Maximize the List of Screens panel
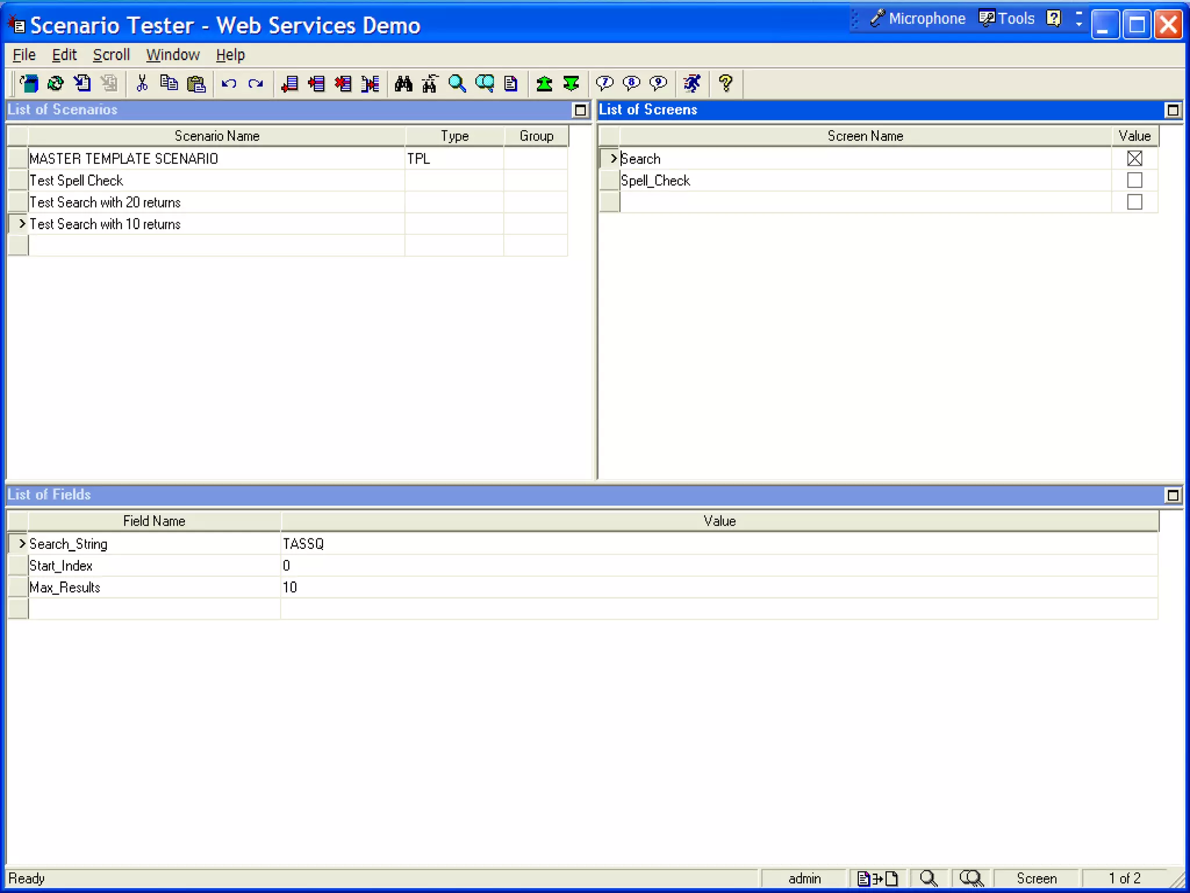The width and height of the screenshot is (1190, 893). click(x=1173, y=110)
